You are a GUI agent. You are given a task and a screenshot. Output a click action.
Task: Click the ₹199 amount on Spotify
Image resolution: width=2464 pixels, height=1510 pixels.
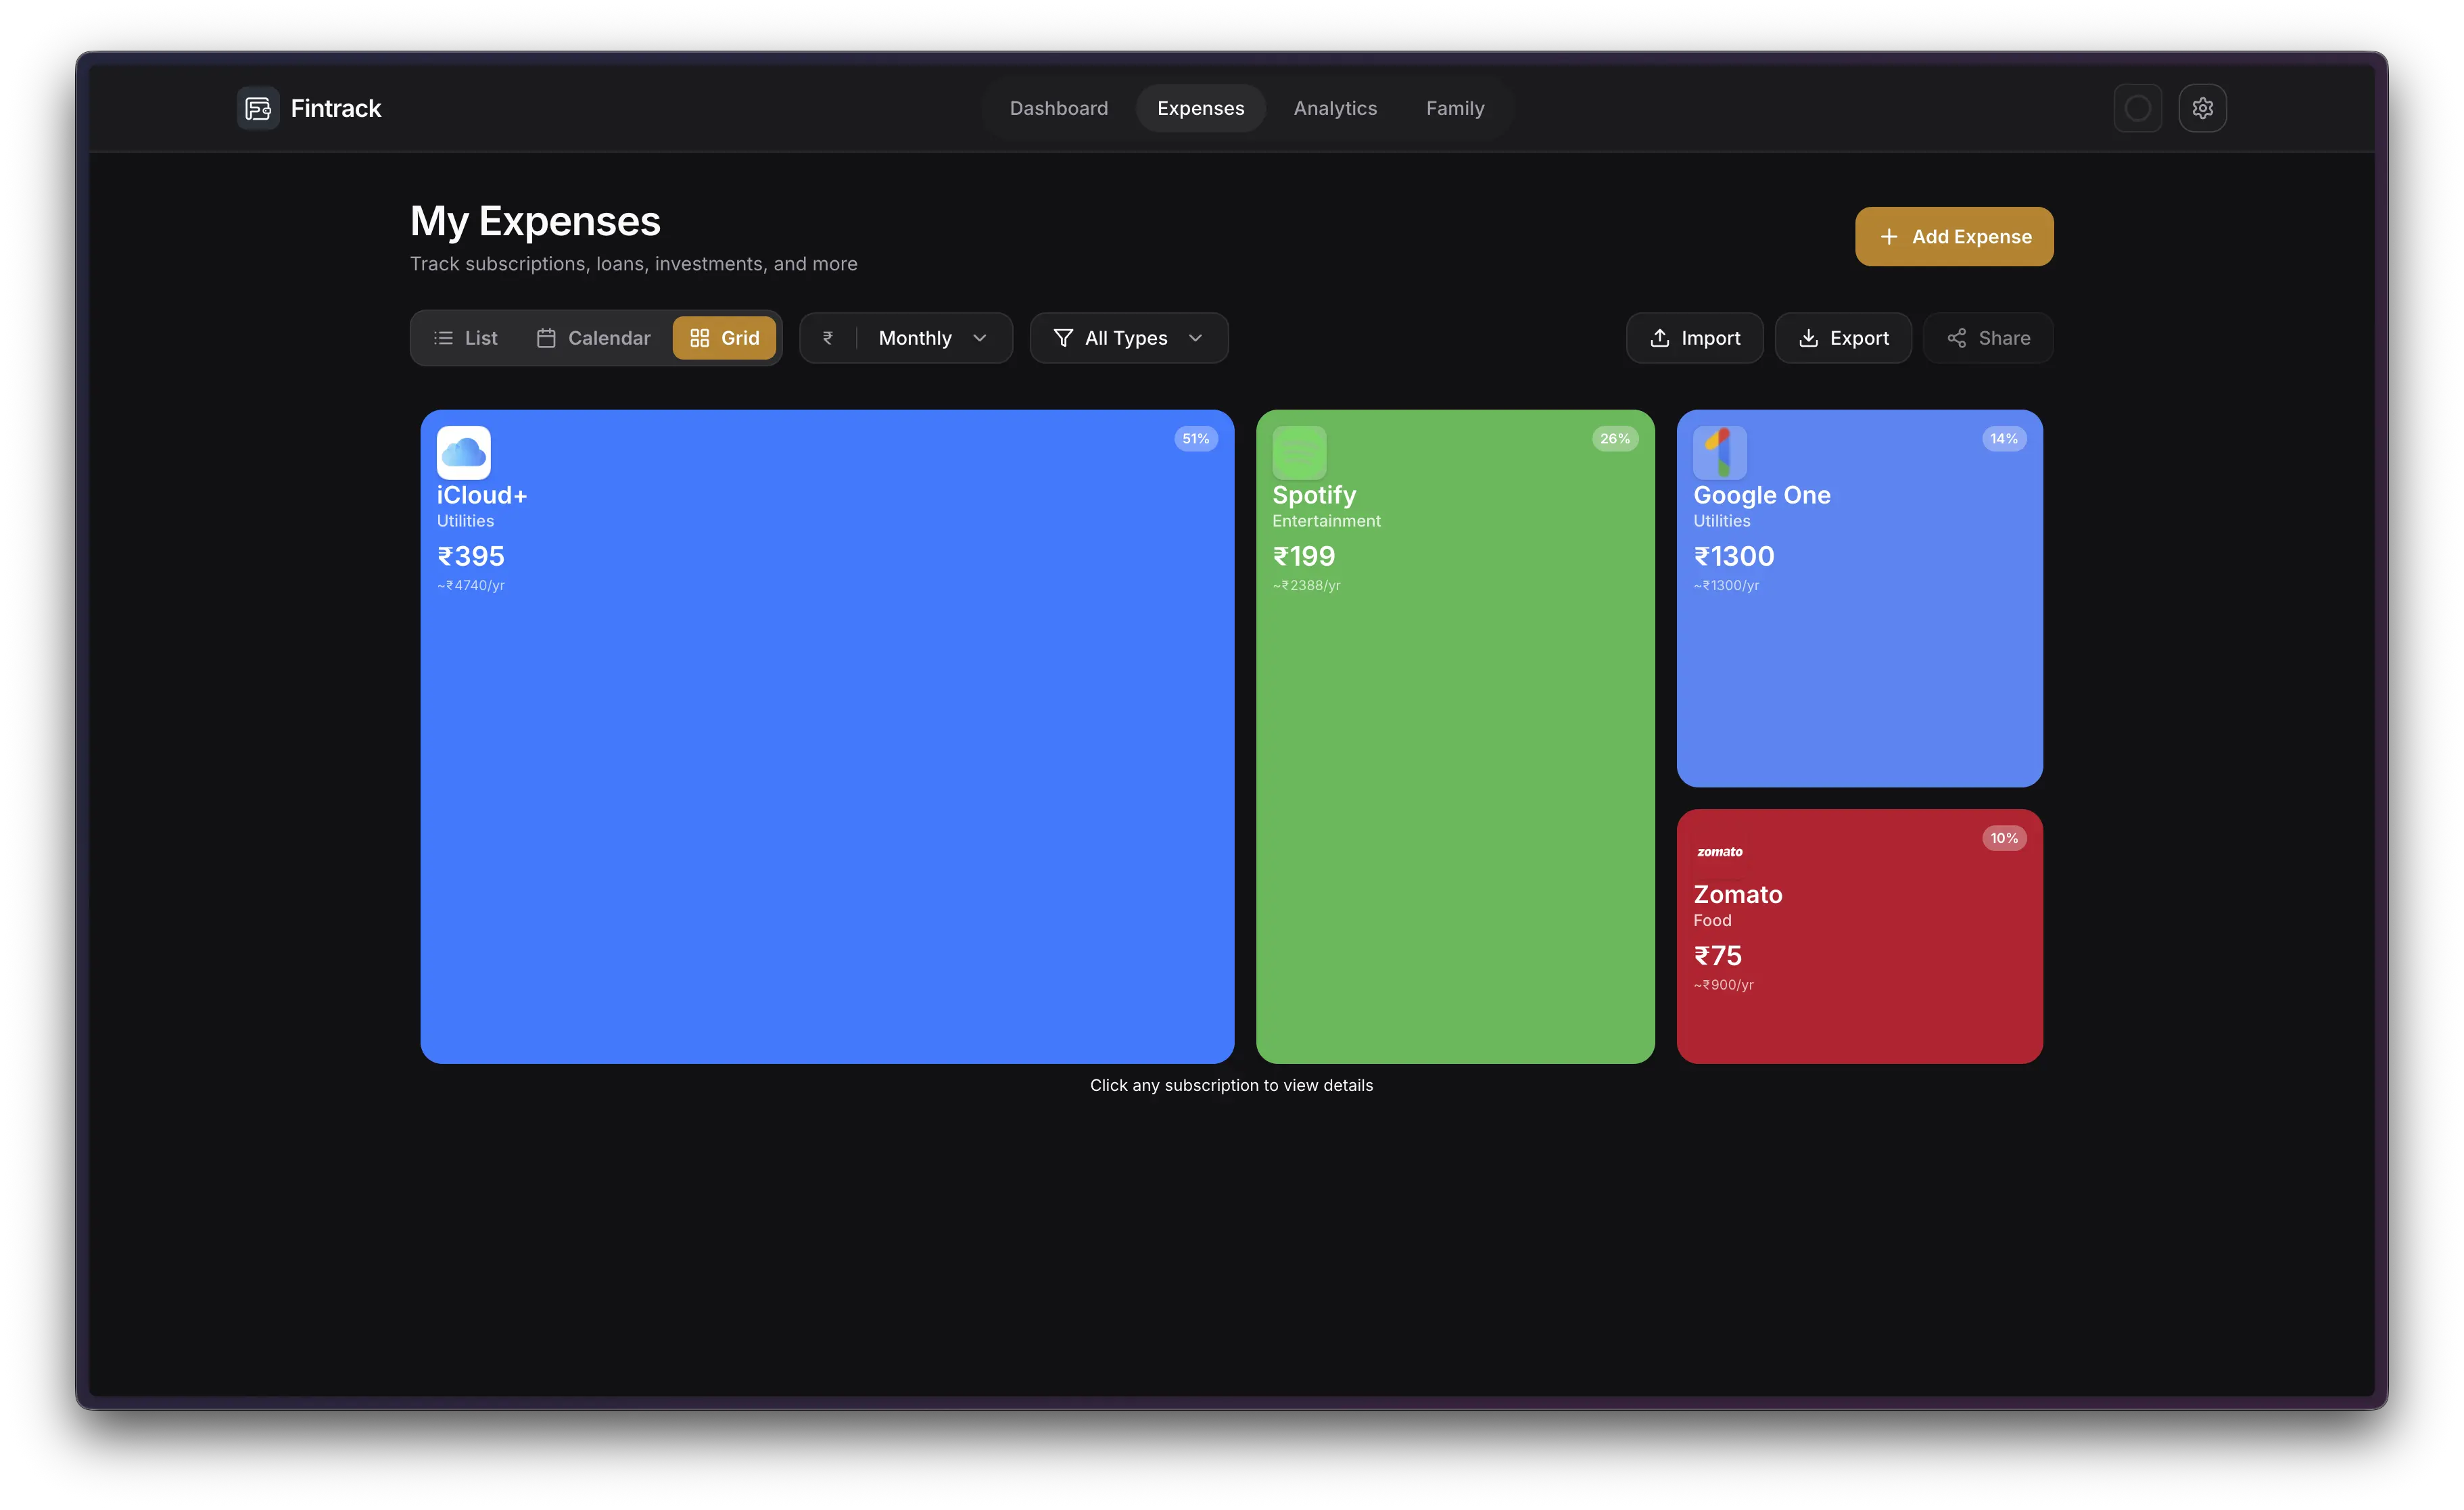click(1304, 556)
